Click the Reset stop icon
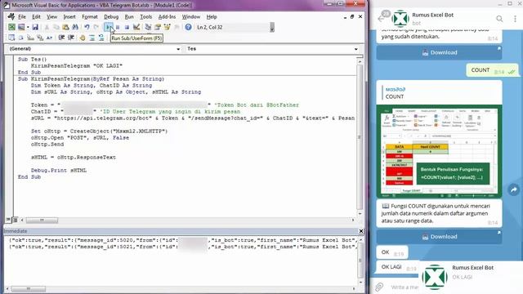 (x=127, y=27)
